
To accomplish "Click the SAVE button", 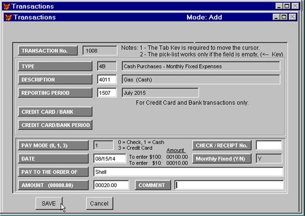I will 49,203.
